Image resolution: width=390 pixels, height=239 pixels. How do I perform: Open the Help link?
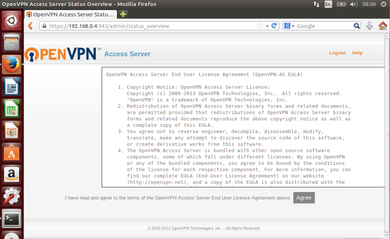tap(357, 53)
